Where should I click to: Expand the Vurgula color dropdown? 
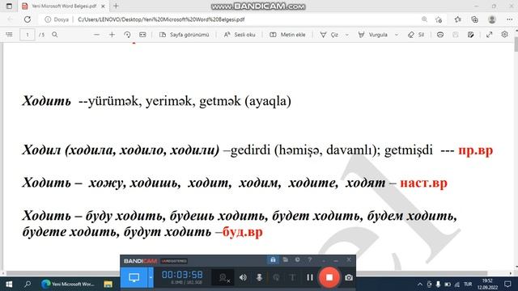pos(397,35)
